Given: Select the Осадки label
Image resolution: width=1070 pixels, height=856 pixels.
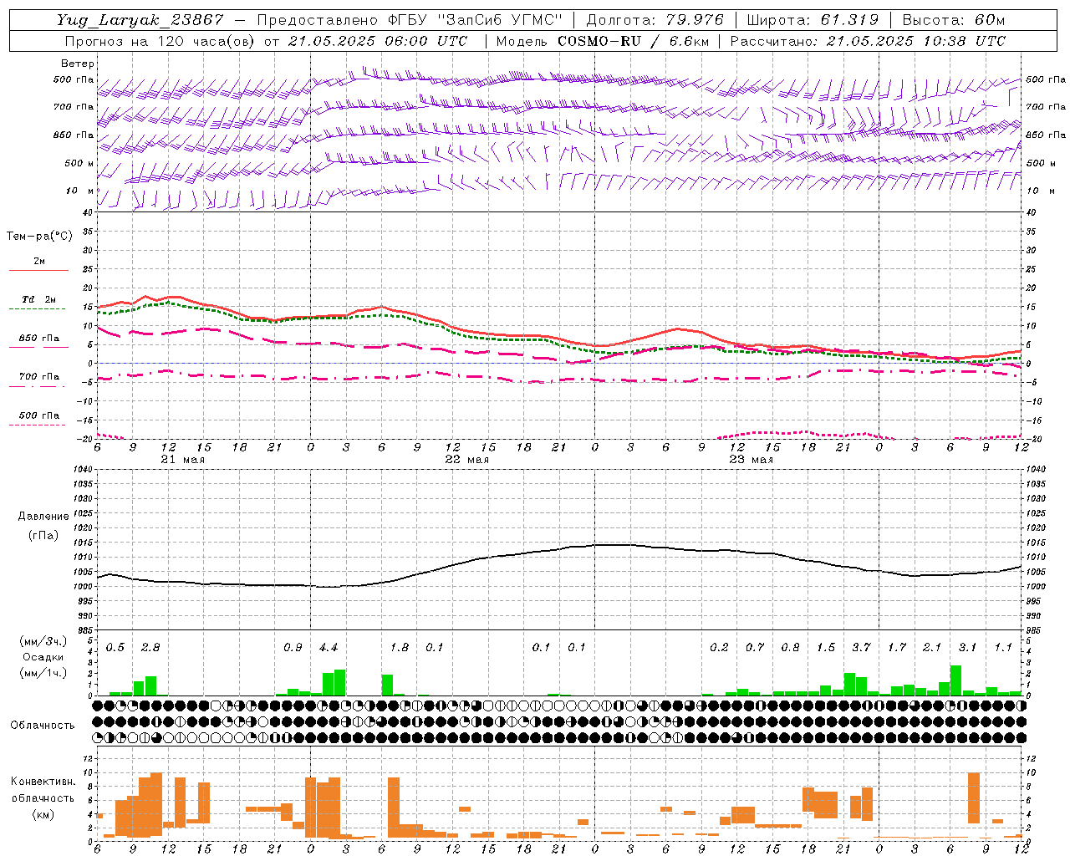Looking at the screenshot, I should coord(43,657).
